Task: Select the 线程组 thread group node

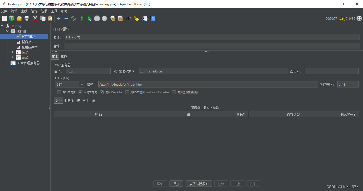Action: [21, 31]
